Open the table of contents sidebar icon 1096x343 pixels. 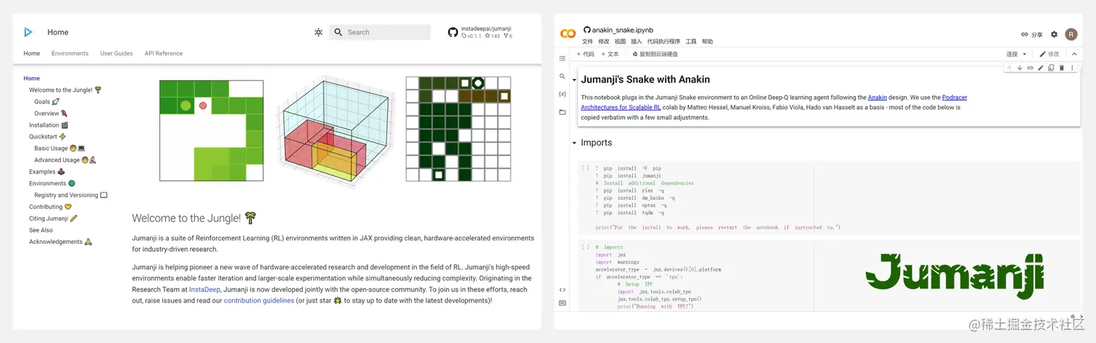pos(562,59)
